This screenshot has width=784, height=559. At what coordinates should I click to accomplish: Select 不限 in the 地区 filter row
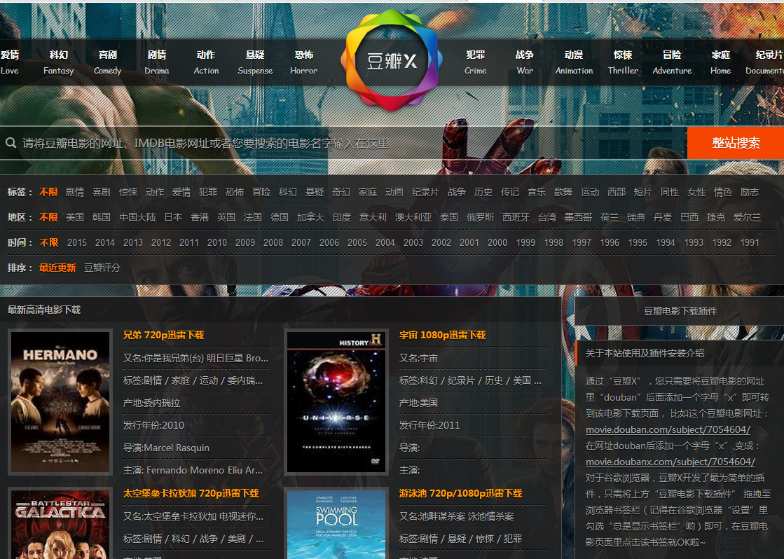(x=48, y=217)
